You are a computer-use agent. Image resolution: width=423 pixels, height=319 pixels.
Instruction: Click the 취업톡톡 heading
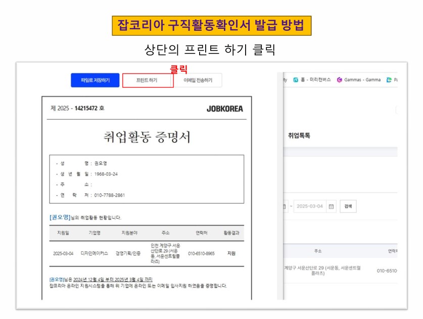[x=299, y=135]
